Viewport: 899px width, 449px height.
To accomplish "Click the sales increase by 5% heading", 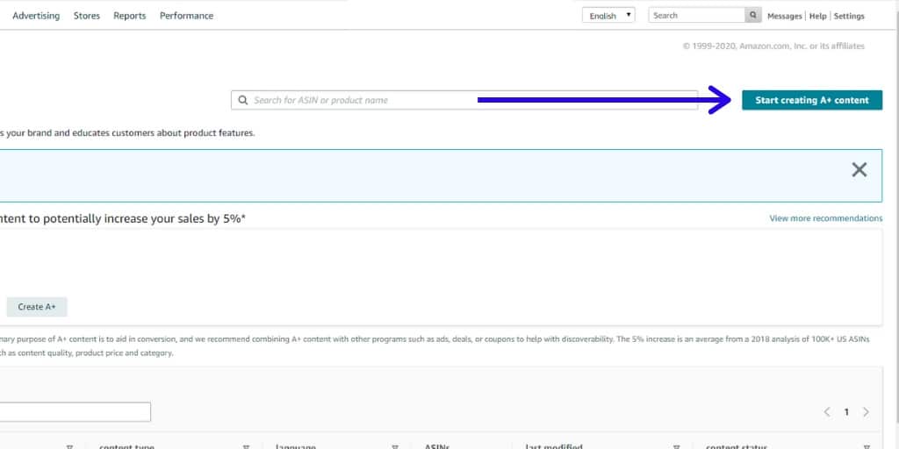I will (123, 218).
